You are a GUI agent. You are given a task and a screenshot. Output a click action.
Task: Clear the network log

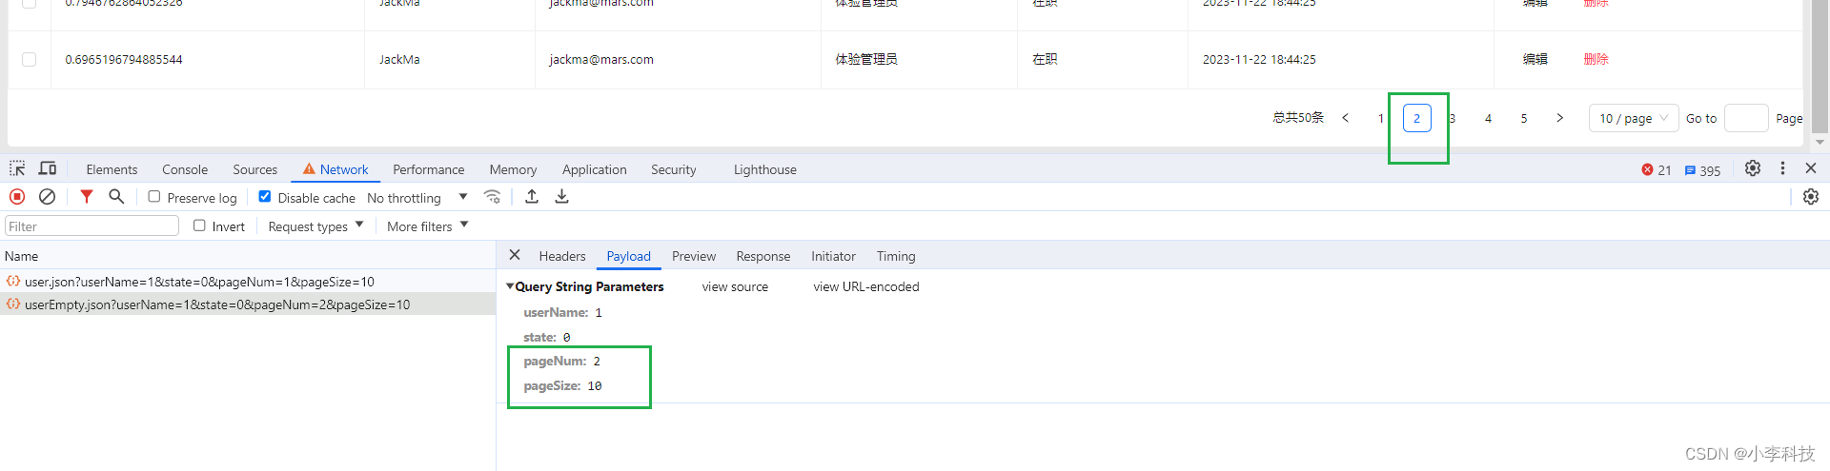tap(47, 197)
